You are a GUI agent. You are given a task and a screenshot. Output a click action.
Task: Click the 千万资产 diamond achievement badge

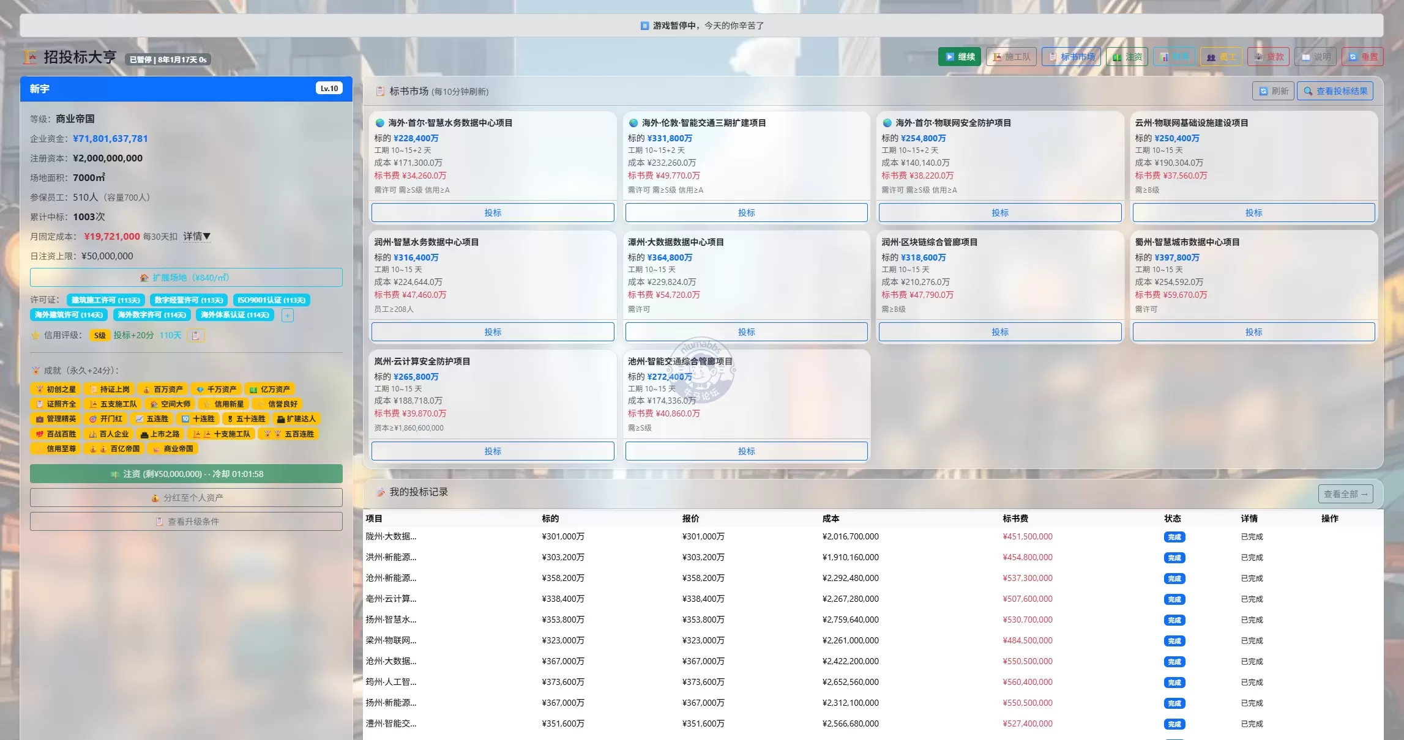[216, 389]
